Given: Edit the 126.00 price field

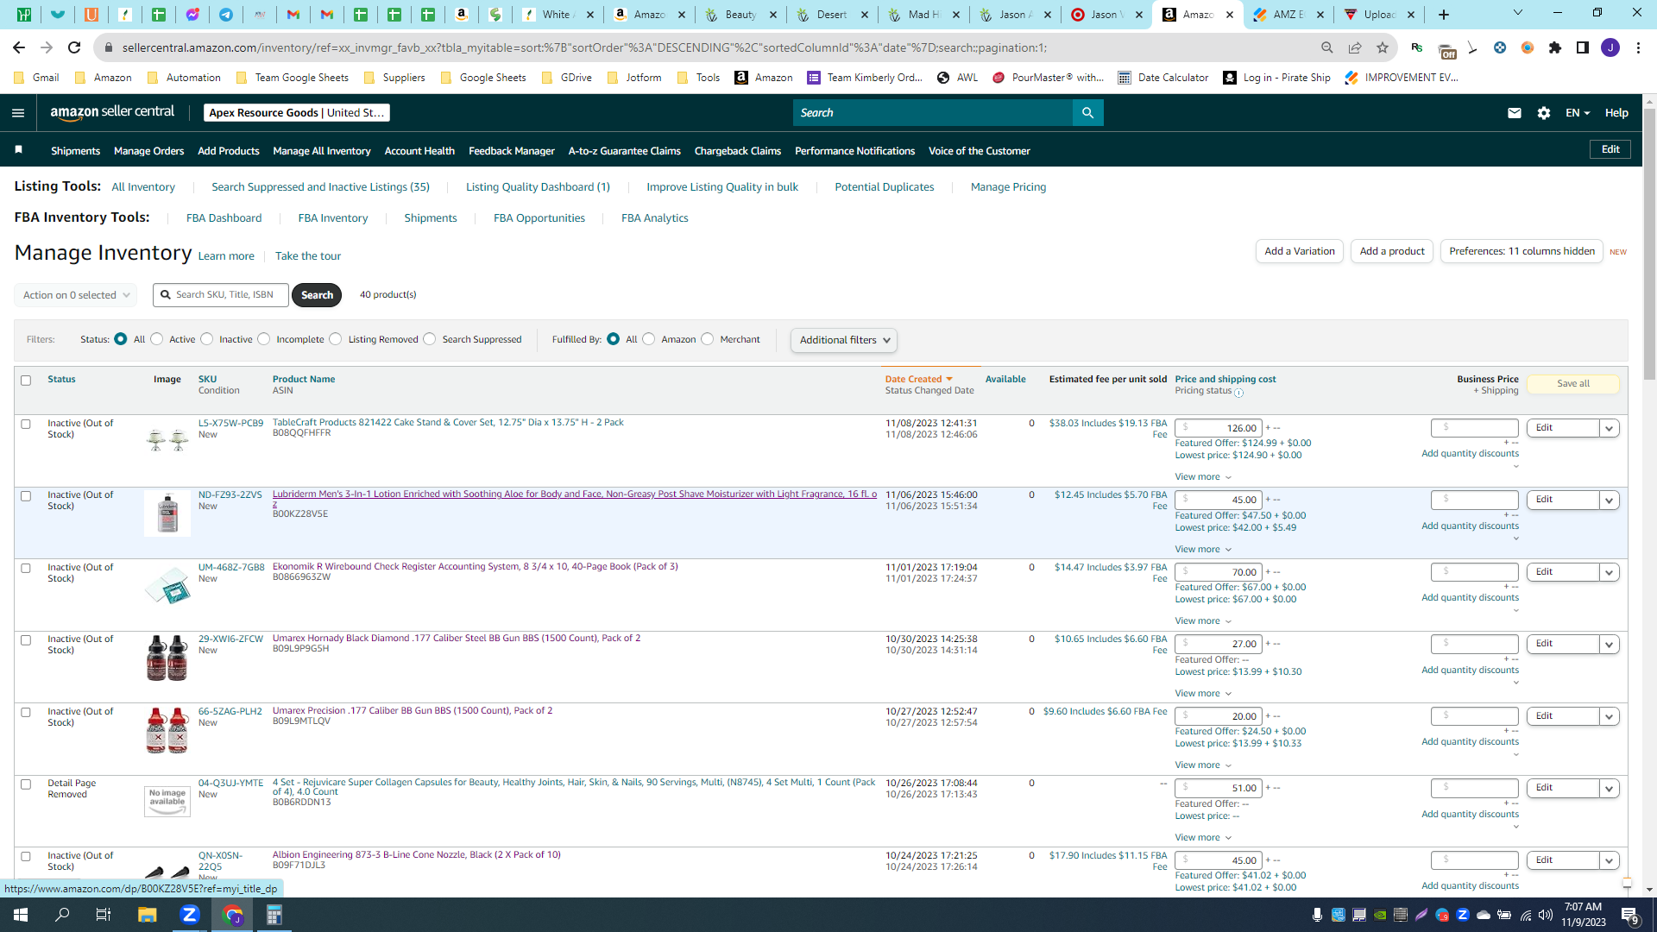Looking at the screenshot, I should pos(1219,428).
